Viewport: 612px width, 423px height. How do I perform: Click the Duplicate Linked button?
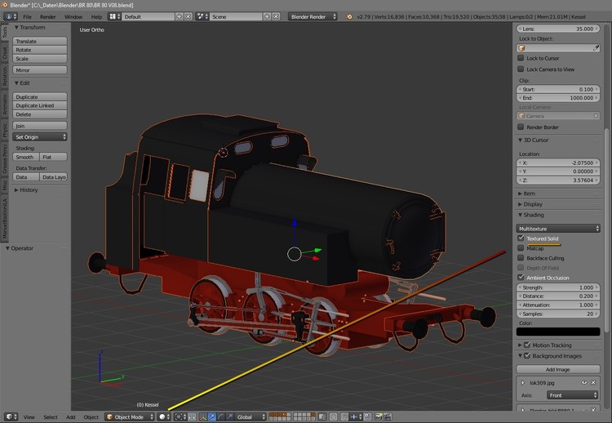(x=40, y=105)
